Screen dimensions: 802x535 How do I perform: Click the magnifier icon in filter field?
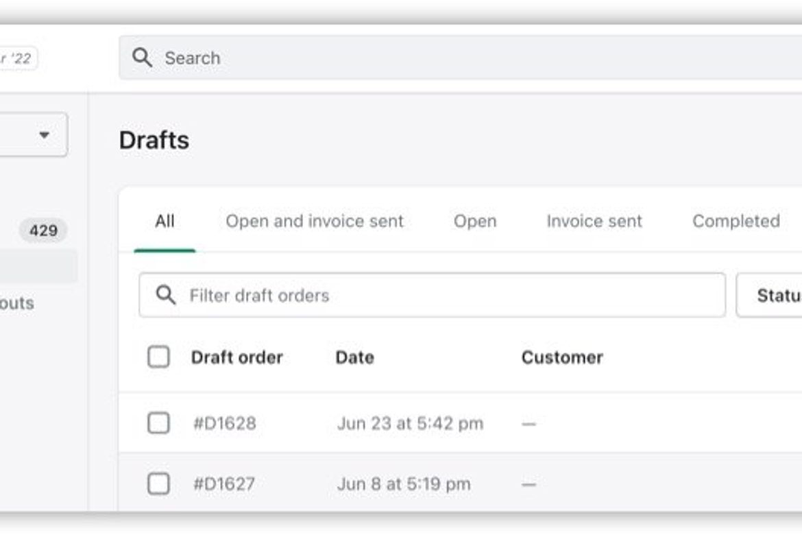tap(165, 295)
